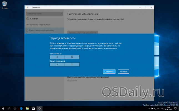The image size is (179, 111).
Task: Click the taskbar search icon
Action: 9,108
